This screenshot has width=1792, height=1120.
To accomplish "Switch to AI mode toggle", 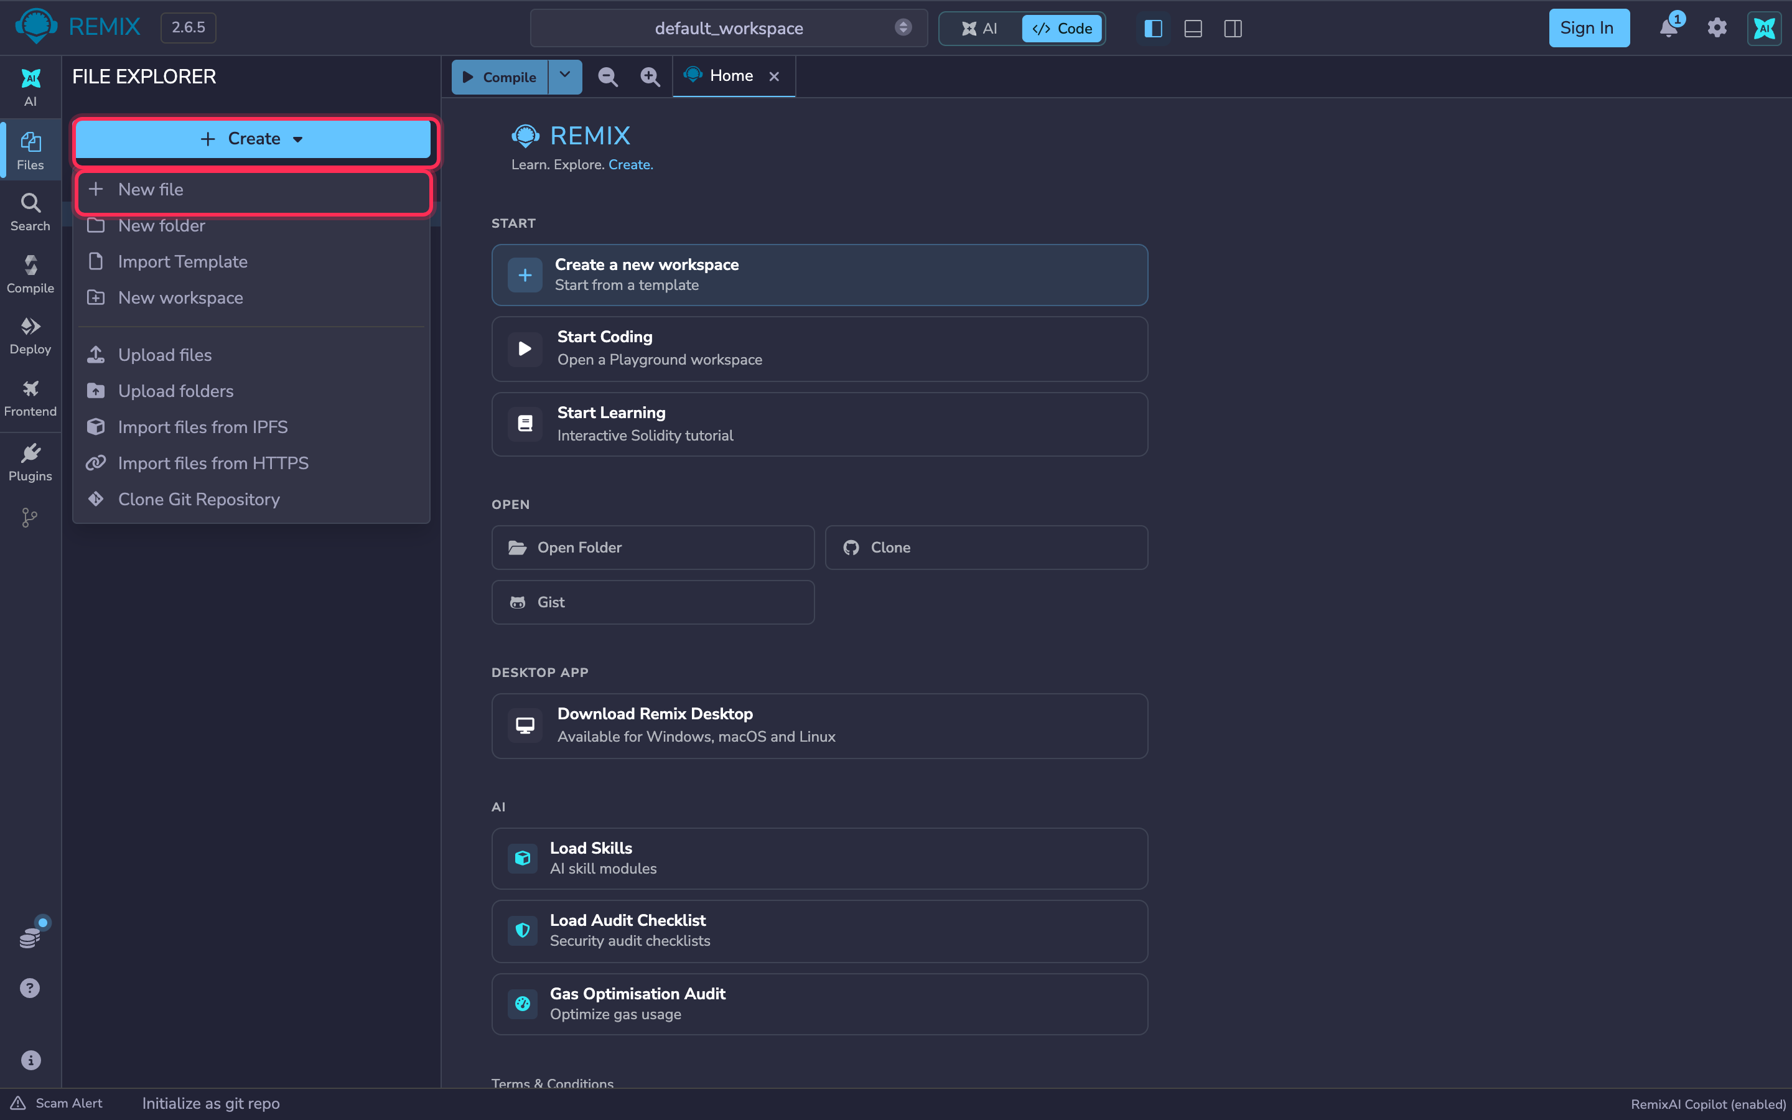I will point(979,28).
